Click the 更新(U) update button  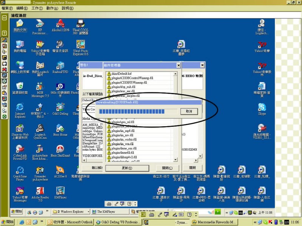pos(127,168)
